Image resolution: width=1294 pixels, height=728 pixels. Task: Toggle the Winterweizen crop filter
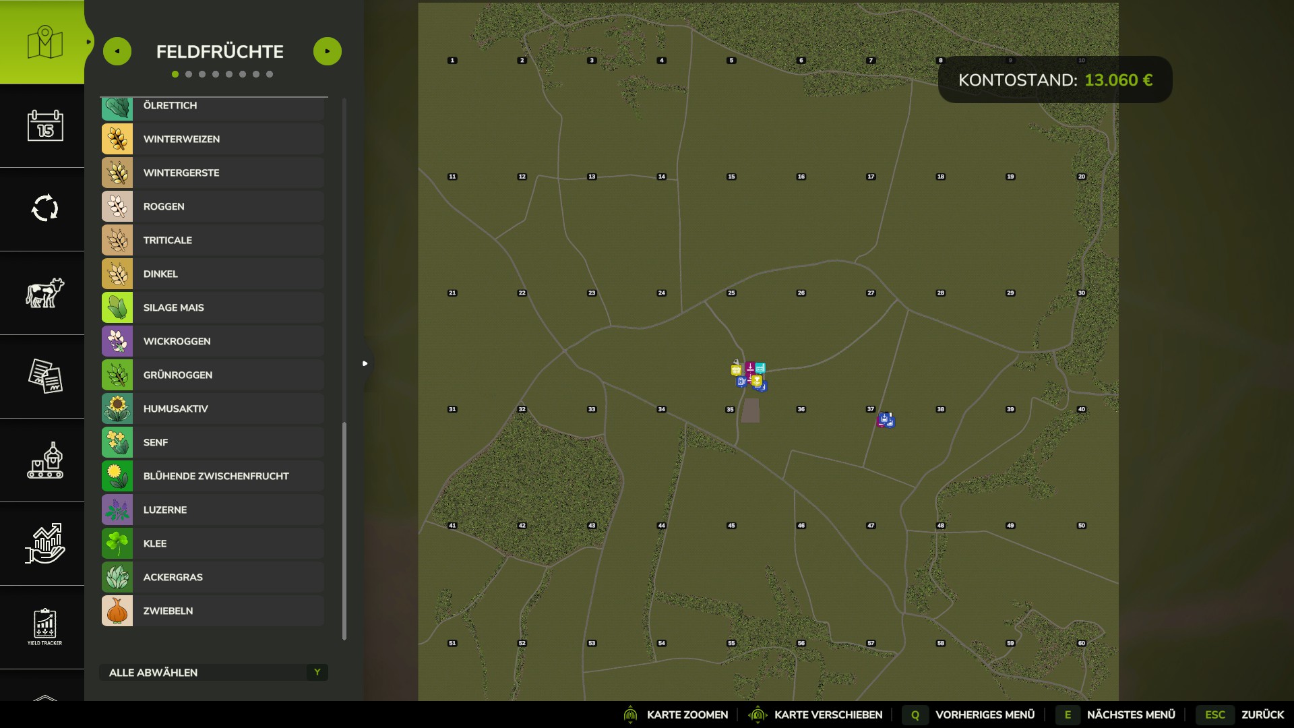tap(213, 139)
